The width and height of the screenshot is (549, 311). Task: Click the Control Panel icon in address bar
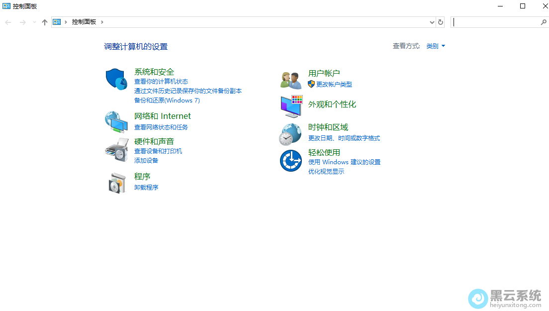click(x=56, y=22)
